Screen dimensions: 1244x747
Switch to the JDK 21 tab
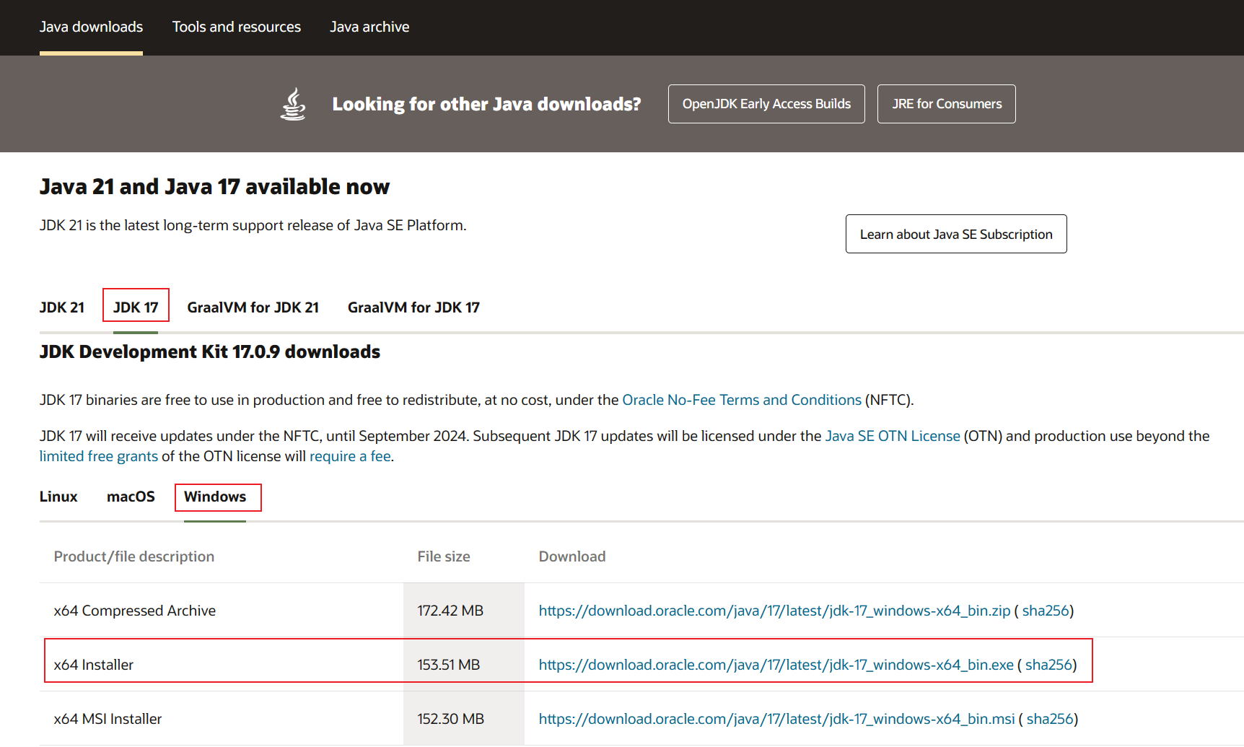click(x=62, y=307)
